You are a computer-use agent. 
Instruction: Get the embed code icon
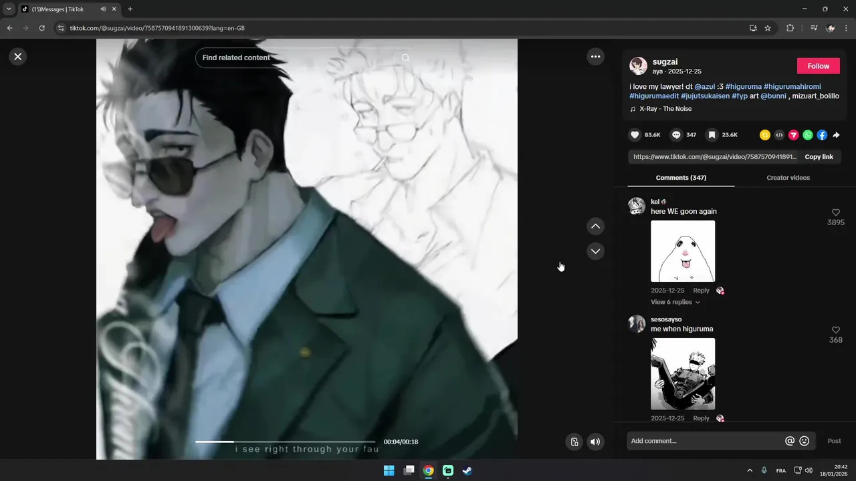(779, 135)
